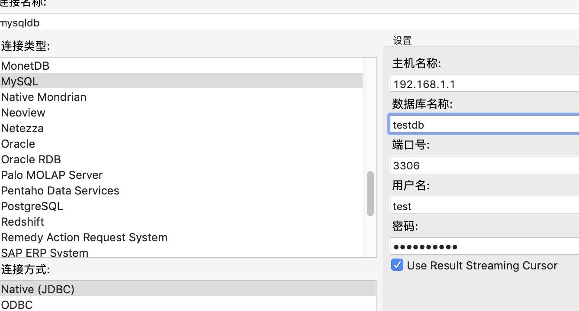Choose Remedy Action Request System type
The width and height of the screenshot is (579, 311).
[84, 237]
